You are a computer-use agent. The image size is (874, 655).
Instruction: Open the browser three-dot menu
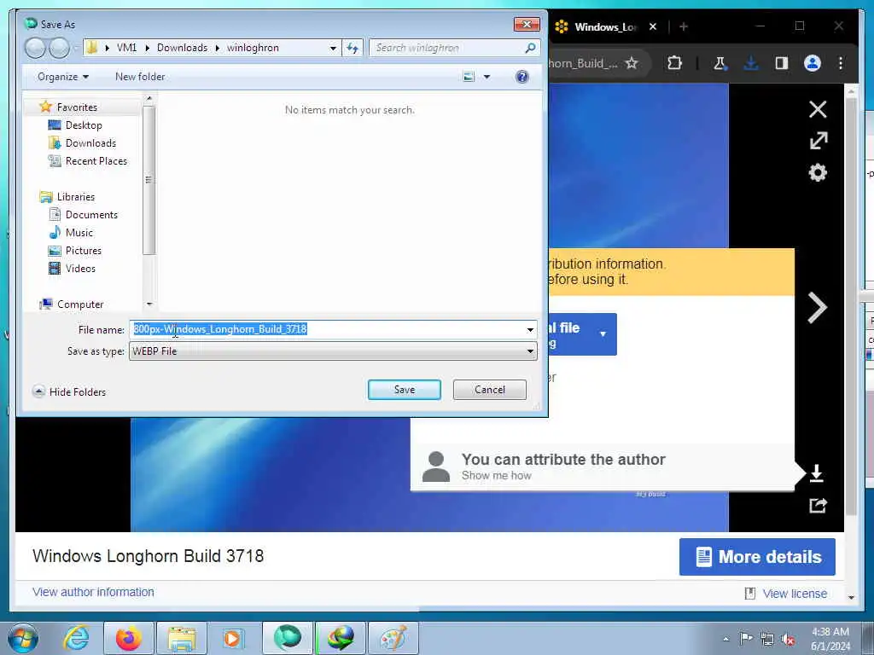[841, 63]
